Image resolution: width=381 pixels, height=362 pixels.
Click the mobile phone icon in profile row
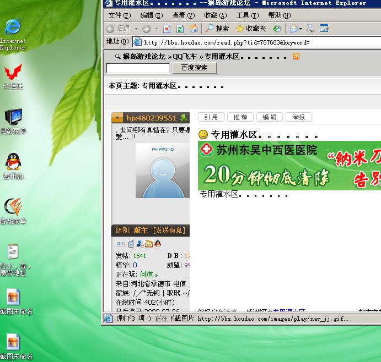pyautogui.click(x=131, y=244)
